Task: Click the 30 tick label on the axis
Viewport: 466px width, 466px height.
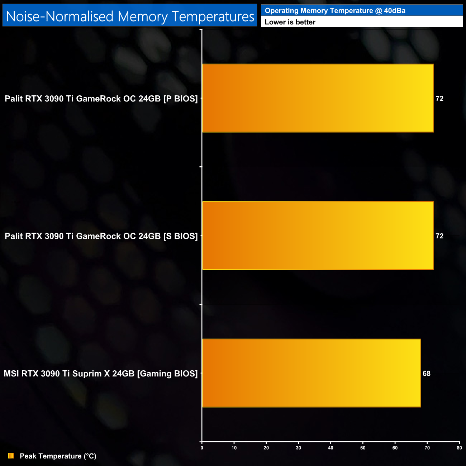Action: (299, 448)
